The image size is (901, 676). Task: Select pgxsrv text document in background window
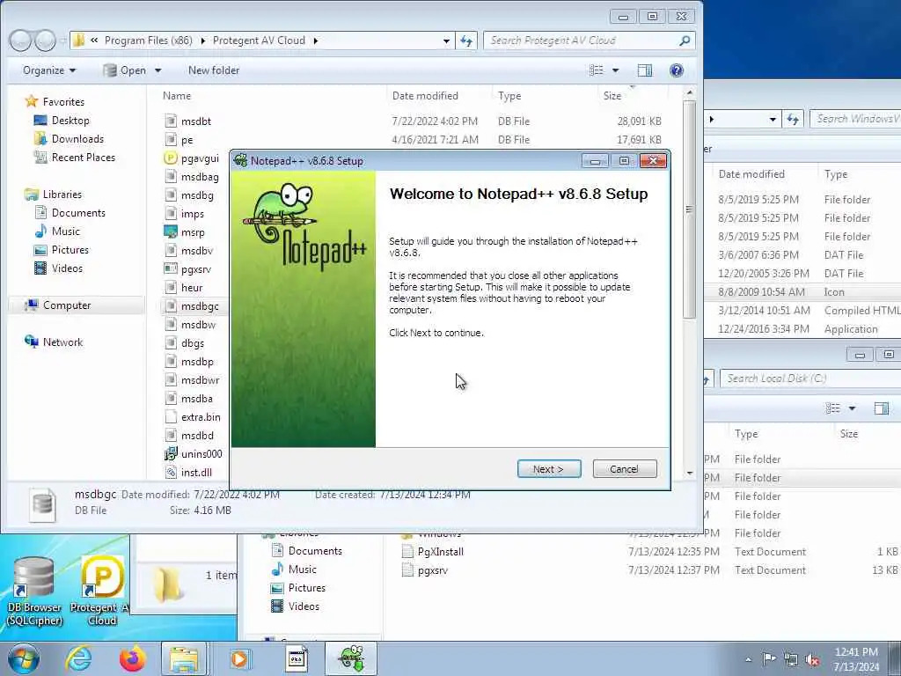tap(432, 570)
